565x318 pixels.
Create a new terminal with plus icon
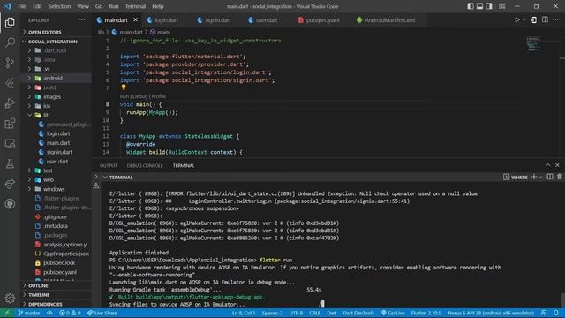click(x=534, y=177)
